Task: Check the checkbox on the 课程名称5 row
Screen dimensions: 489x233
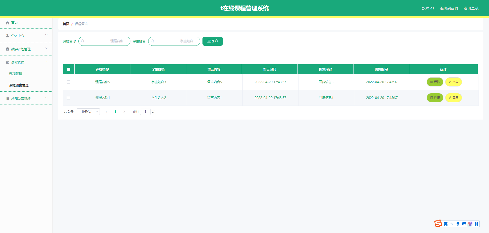Action: click(x=69, y=82)
